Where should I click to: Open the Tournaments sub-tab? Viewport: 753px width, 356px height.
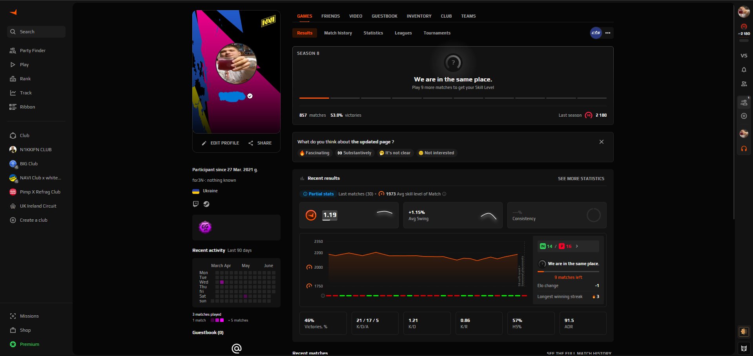pyautogui.click(x=437, y=33)
